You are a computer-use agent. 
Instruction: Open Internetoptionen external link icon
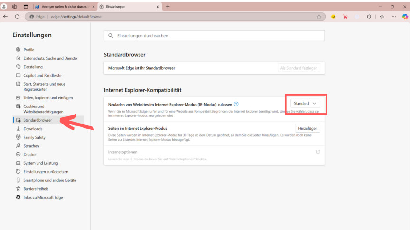coord(317,152)
